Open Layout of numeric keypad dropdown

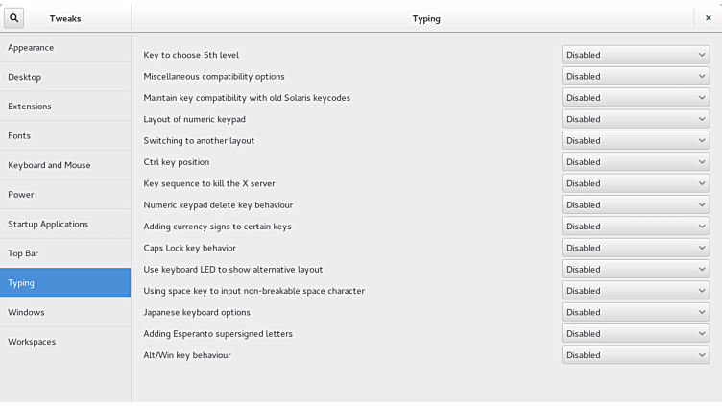click(x=636, y=119)
